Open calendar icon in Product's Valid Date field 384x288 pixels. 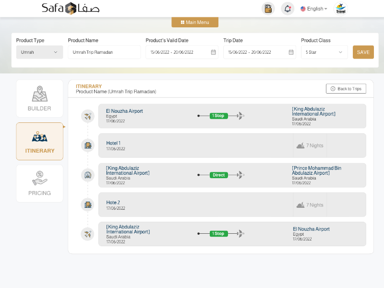[x=213, y=52]
